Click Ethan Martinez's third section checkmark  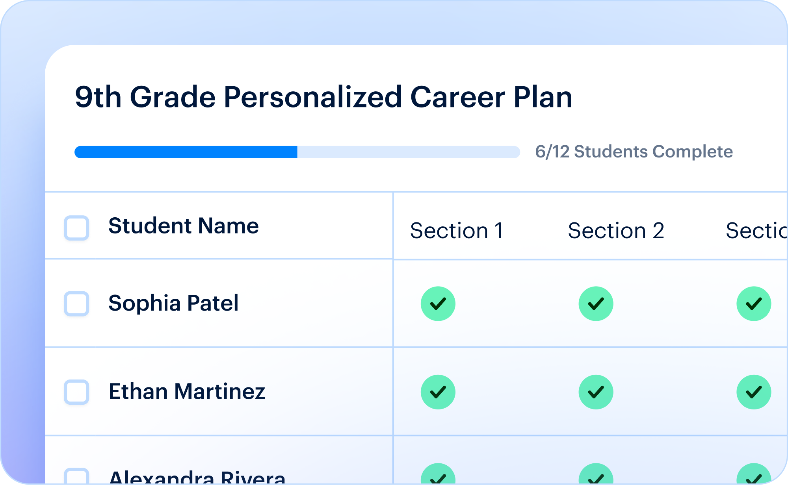pos(754,392)
